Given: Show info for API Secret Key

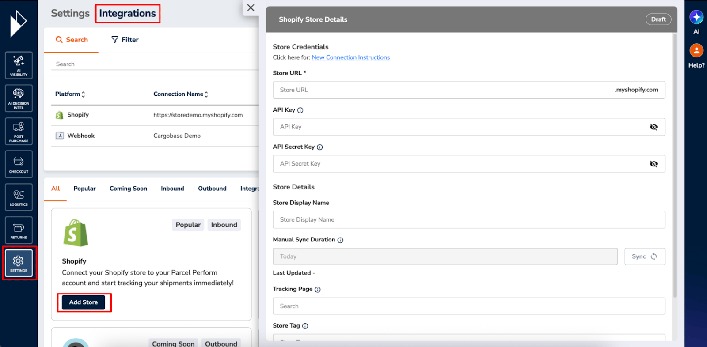Looking at the screenshot, I should [x=320, y=147].
